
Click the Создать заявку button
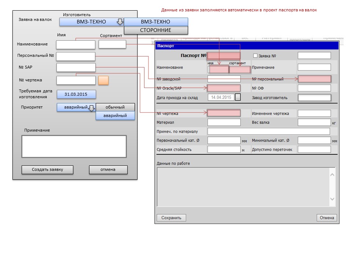pyautogui.click(x=47, y=170)
